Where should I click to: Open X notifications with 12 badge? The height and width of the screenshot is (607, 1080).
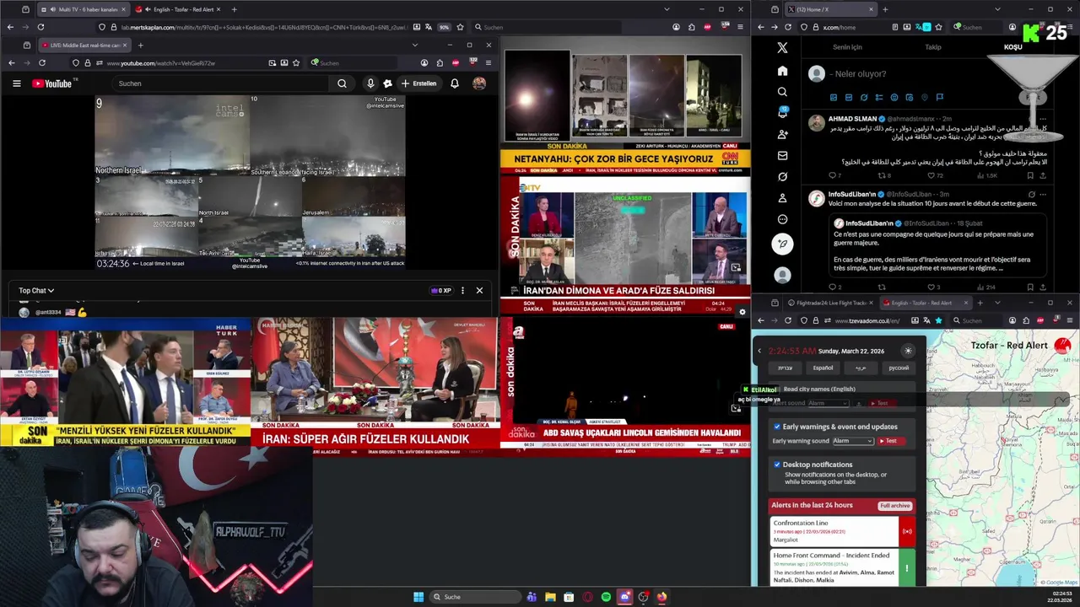782,113
